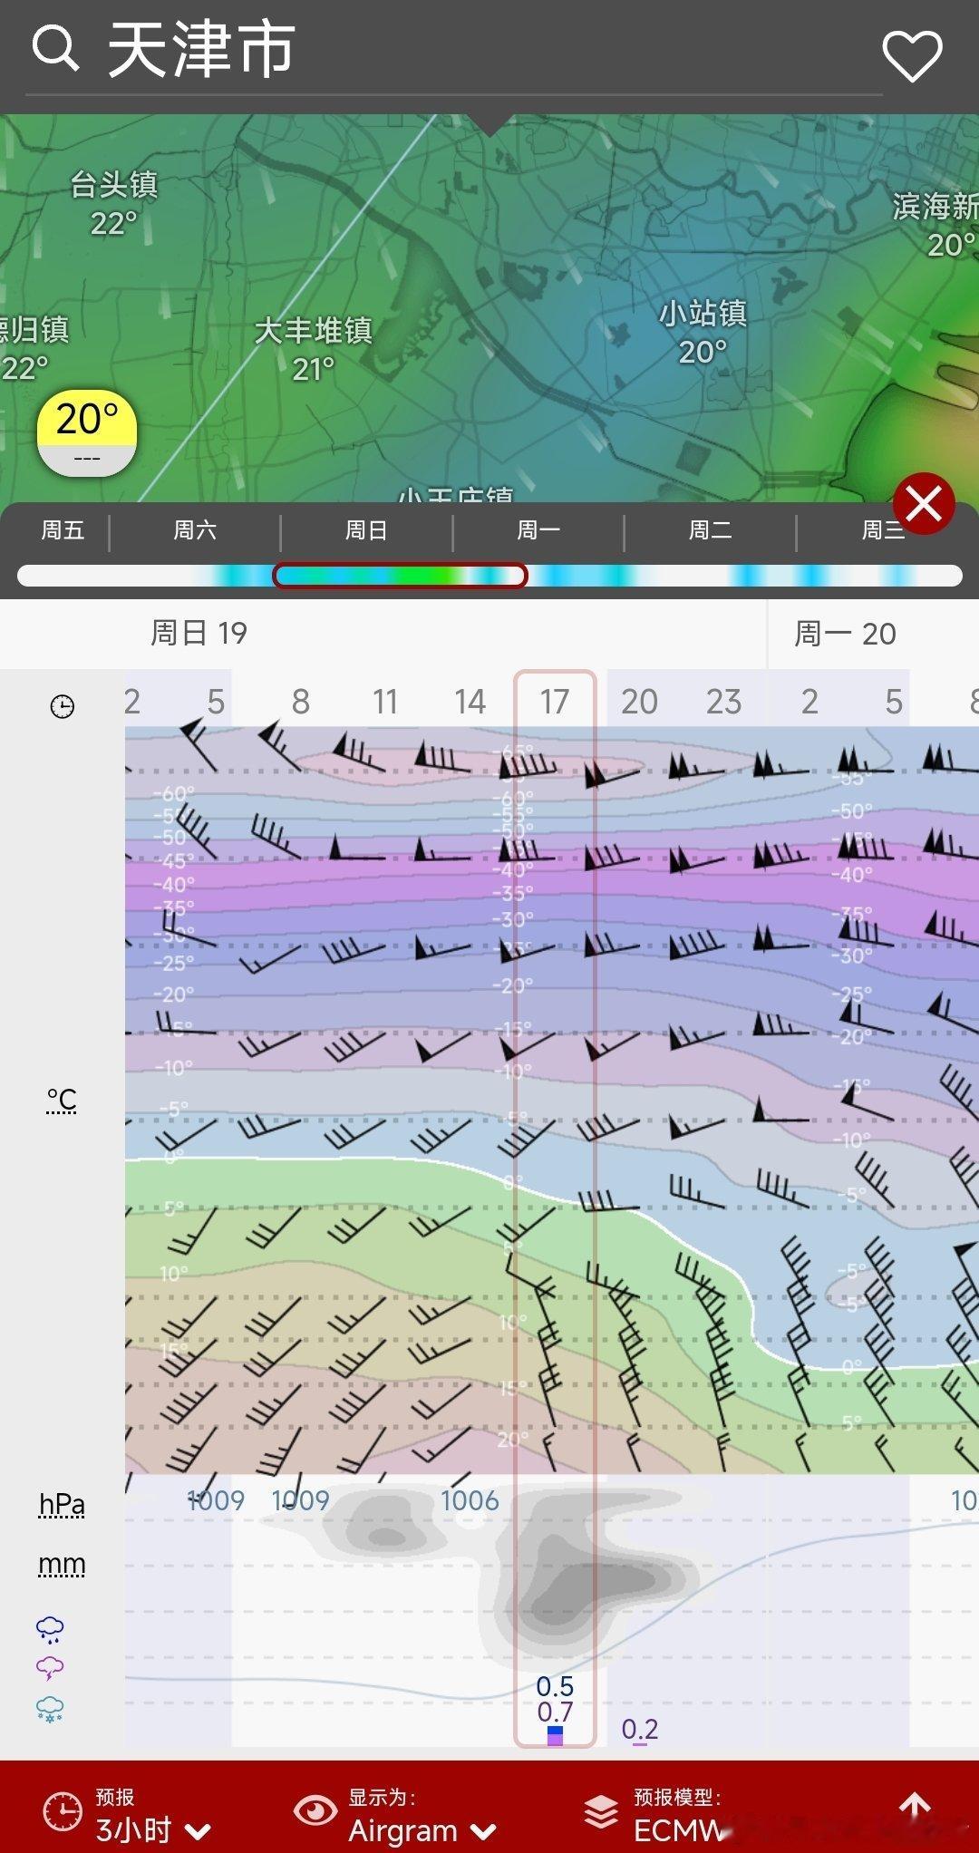Select the 周三 day tab
Screen dimensions: 979x1853
tap(883, 529)
